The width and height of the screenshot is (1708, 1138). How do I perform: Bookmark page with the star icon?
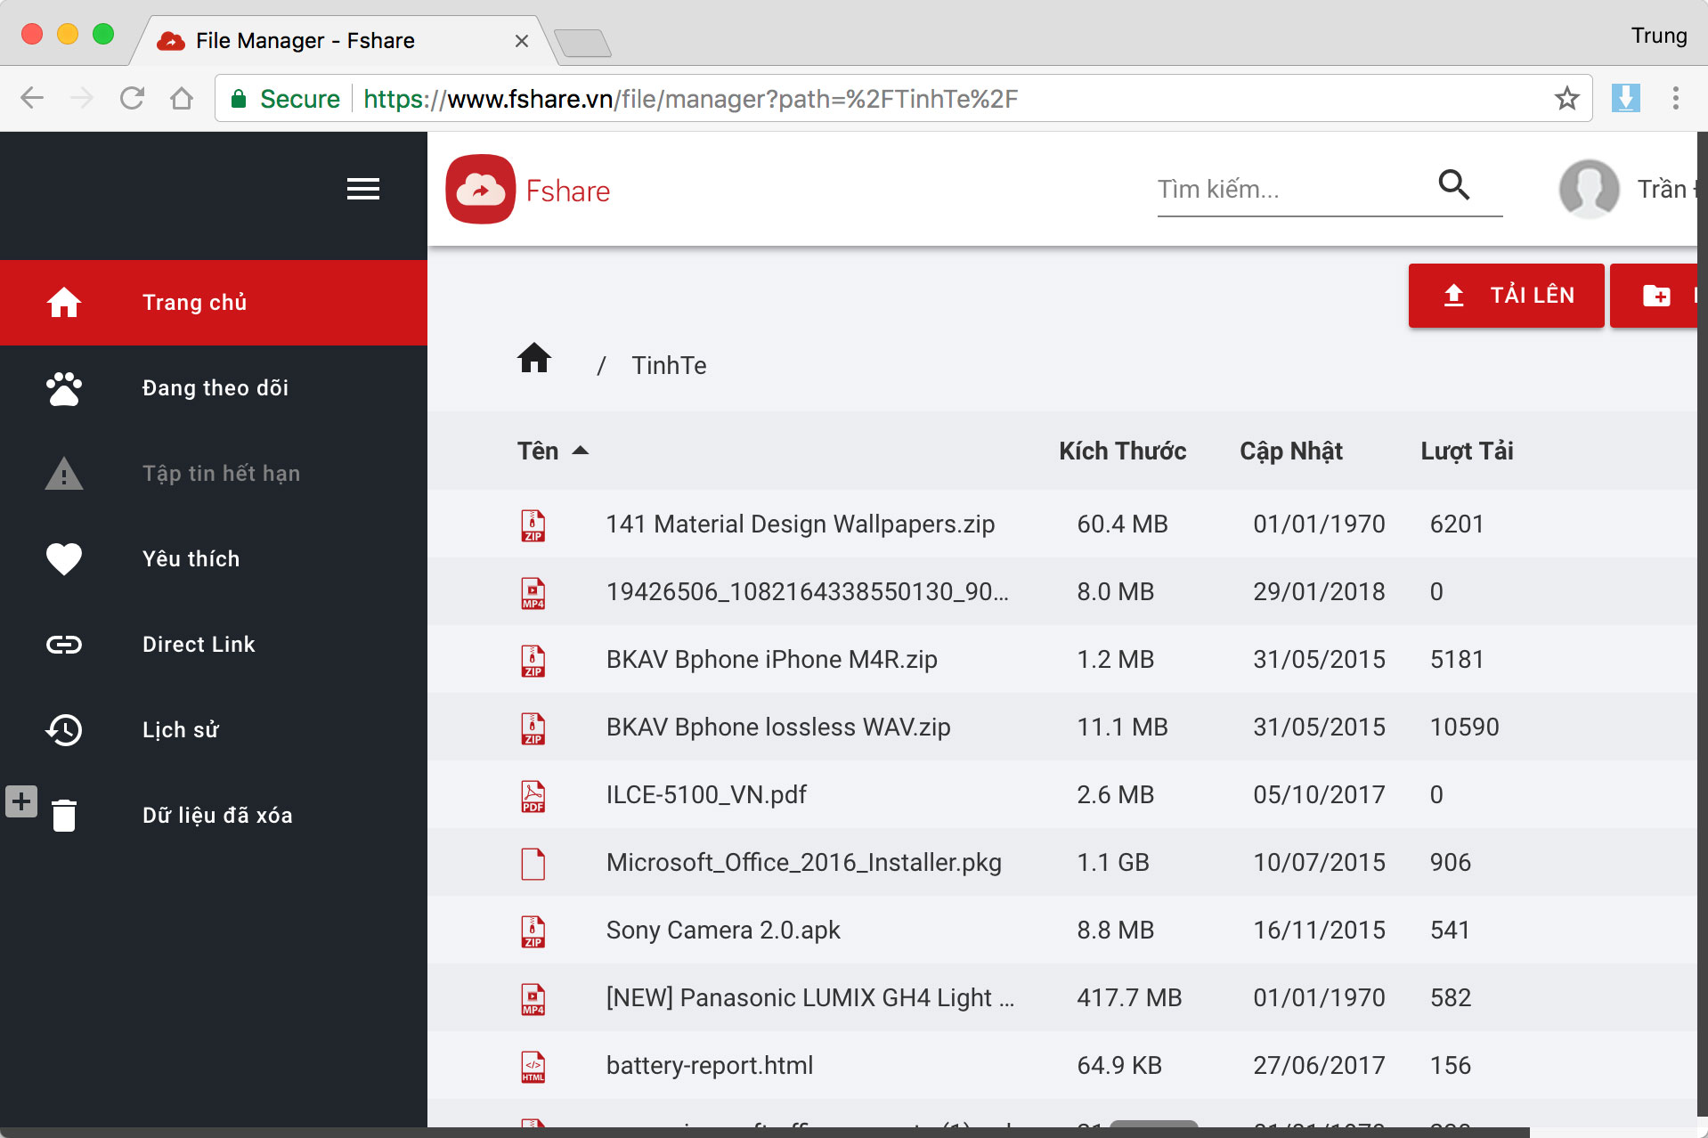pyautogui.click(x=1566, y=98)
